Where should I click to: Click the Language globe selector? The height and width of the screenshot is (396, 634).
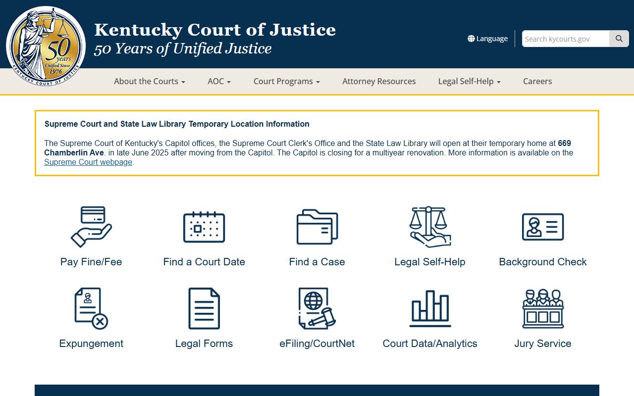[487, 39]
